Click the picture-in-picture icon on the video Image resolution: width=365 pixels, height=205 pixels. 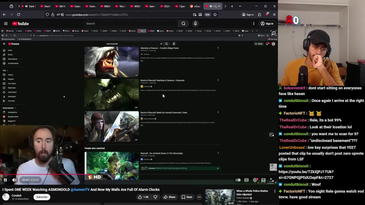[272, 135]
